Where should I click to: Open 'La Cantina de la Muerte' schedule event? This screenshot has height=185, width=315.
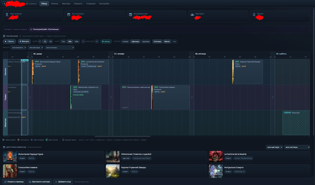94,71
